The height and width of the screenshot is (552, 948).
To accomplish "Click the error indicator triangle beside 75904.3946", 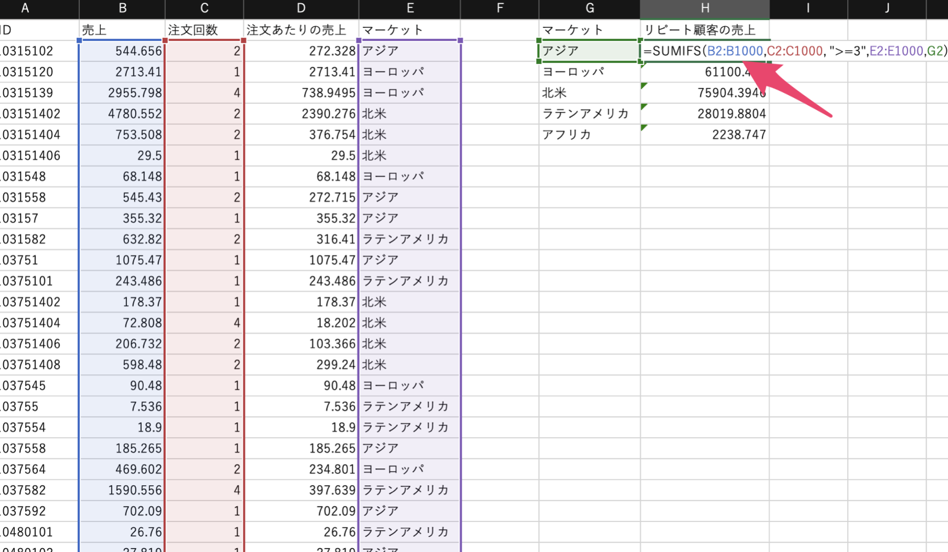I will 644,86.
